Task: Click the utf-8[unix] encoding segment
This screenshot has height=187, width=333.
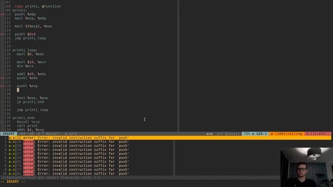Action: point(228,134)
